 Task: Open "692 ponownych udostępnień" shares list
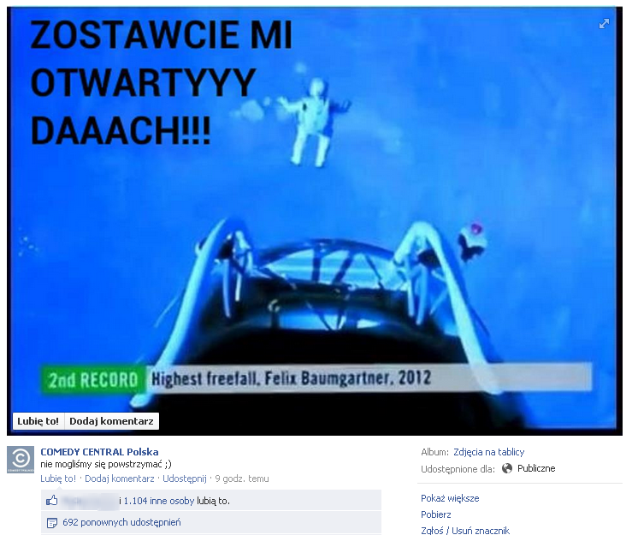tap(121, 522)
